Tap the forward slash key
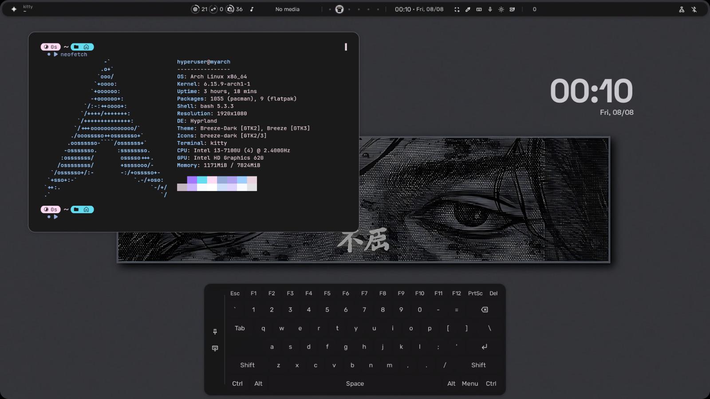Image resolution: width=710 pixels, height=399 pixels. (x=445, y=365)
